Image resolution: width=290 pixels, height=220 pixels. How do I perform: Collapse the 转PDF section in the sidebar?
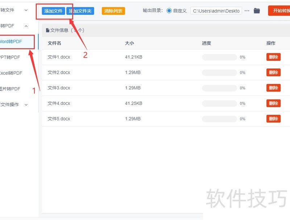pos(25,26)
